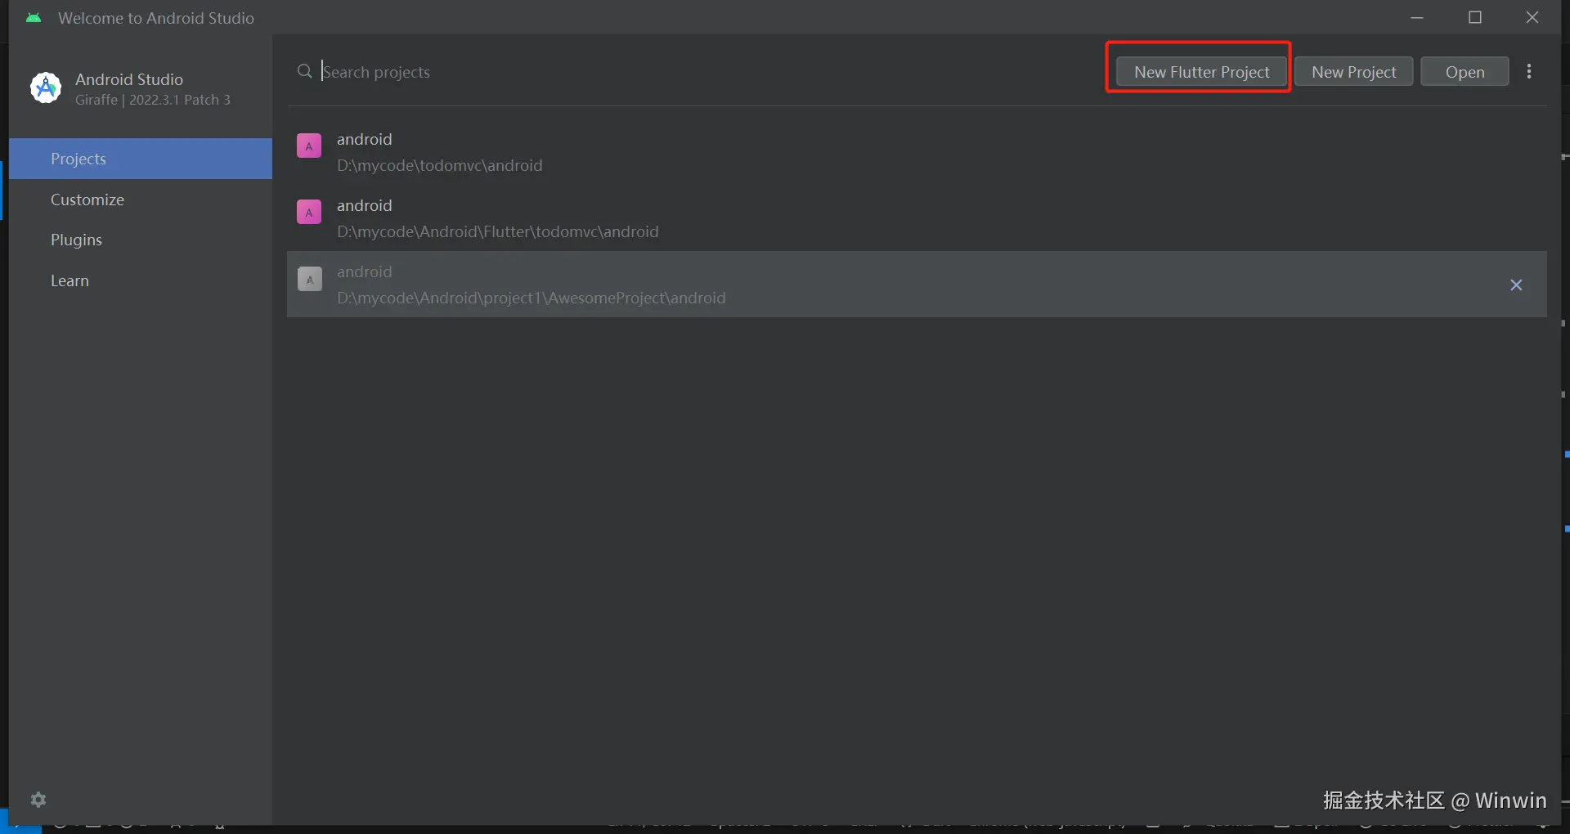Click pink icon of Flutter\todomvc project
The image size is (1570, 834).
(x=309, y=213)
